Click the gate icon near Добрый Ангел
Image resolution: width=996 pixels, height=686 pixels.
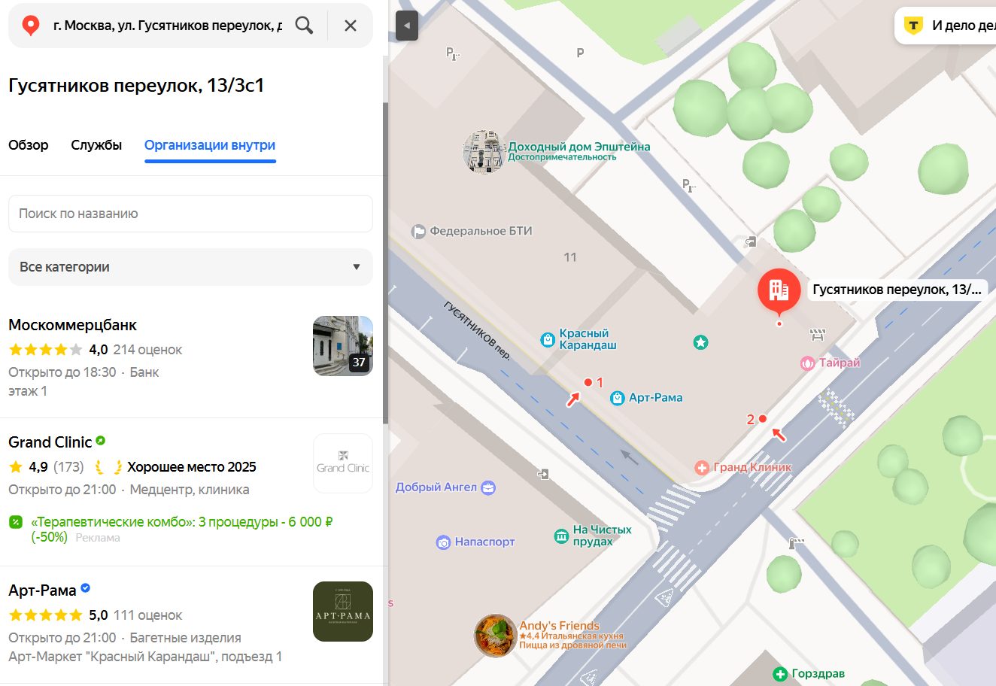pos(543,475)
